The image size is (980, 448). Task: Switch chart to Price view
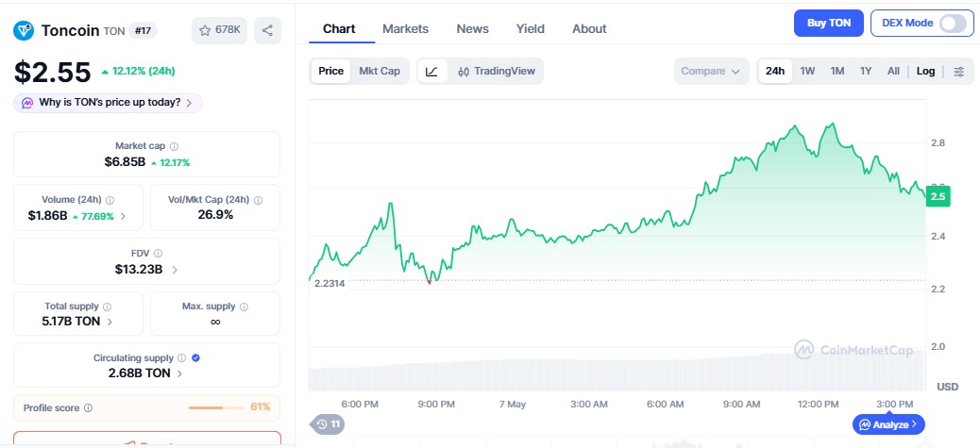tap(330, 71)
